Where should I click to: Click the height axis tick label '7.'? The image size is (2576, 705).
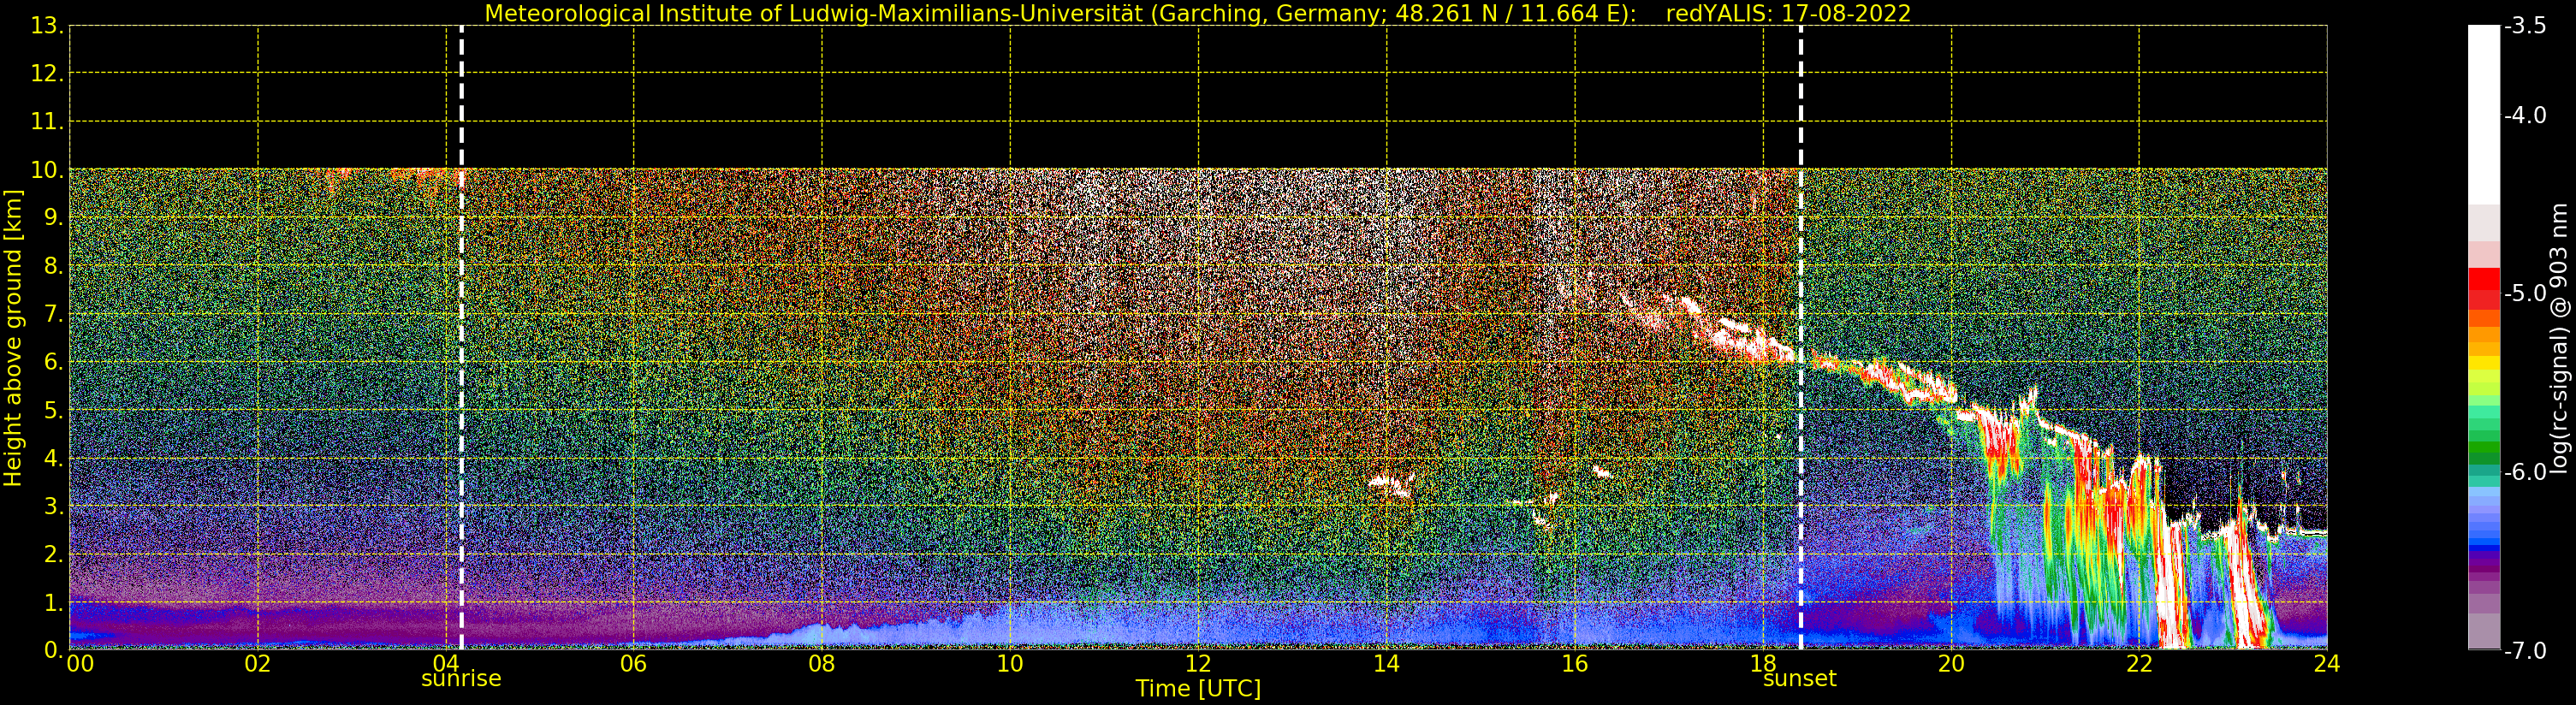[53, 315]
